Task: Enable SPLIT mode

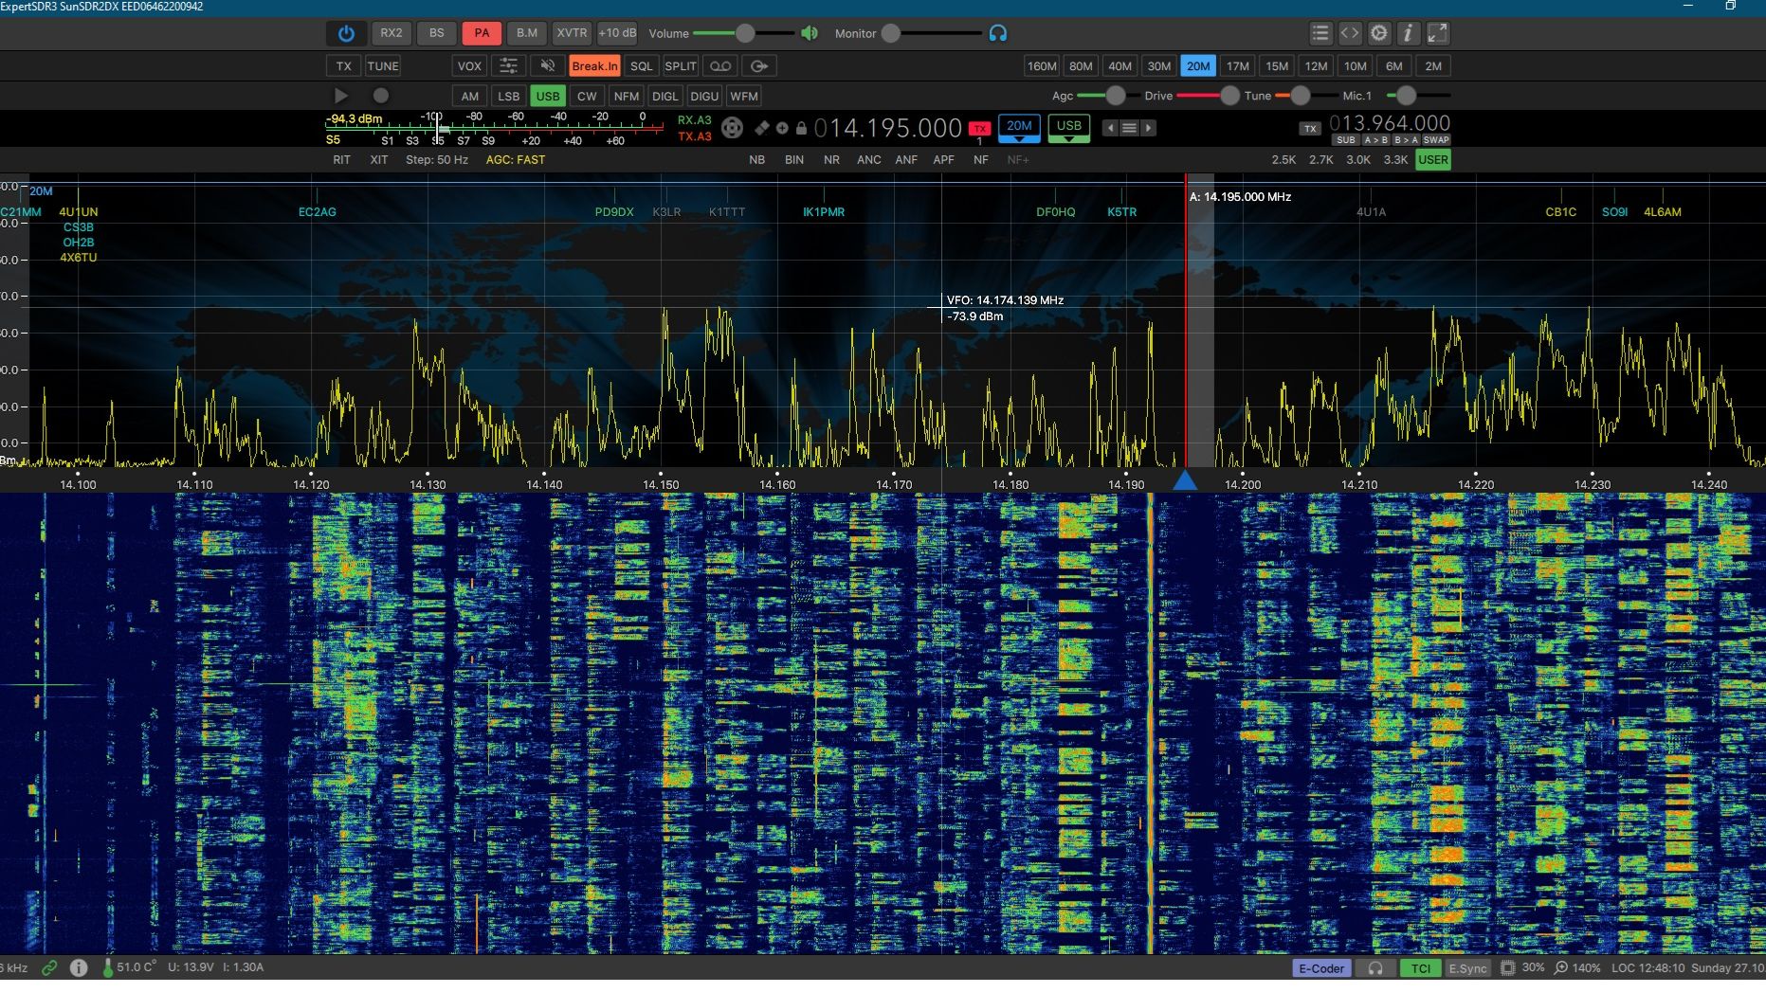Action: pos(681,66)
